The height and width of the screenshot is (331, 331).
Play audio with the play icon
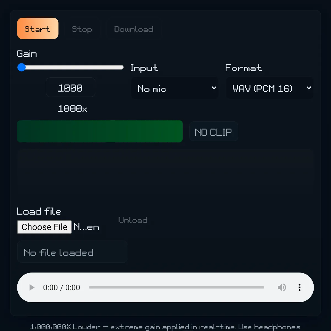click(32, 287)
